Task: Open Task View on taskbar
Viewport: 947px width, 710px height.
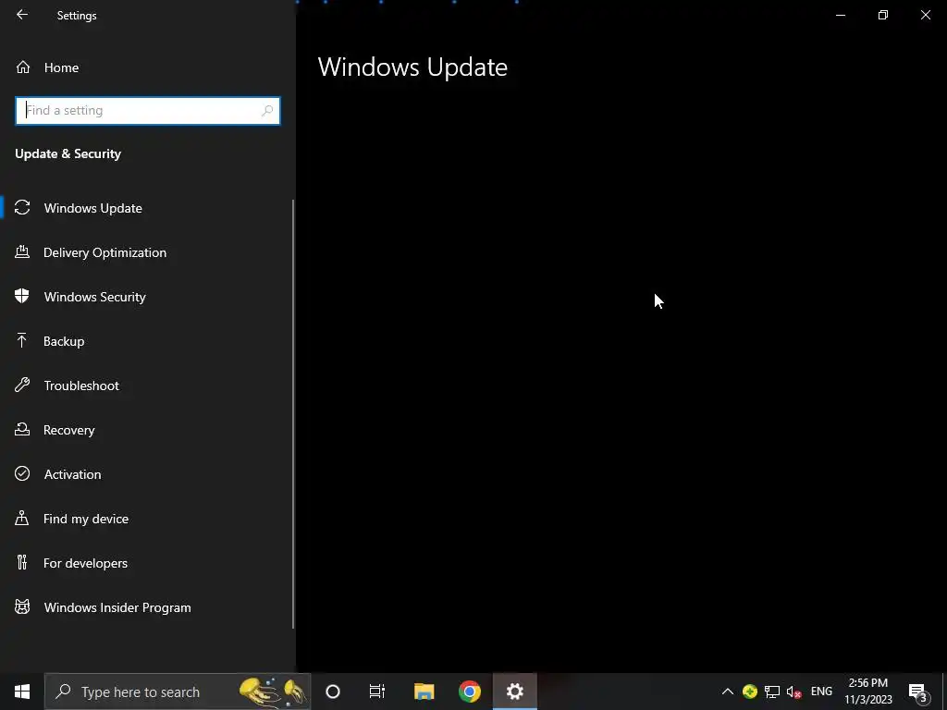Action: 377,692
